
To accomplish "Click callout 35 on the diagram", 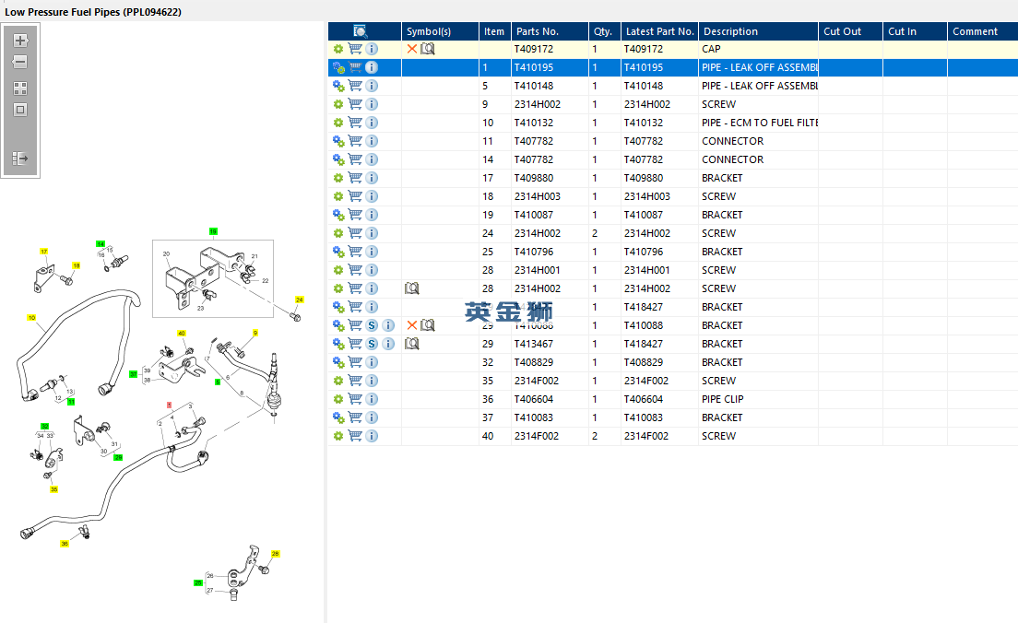I will point(53,489).
